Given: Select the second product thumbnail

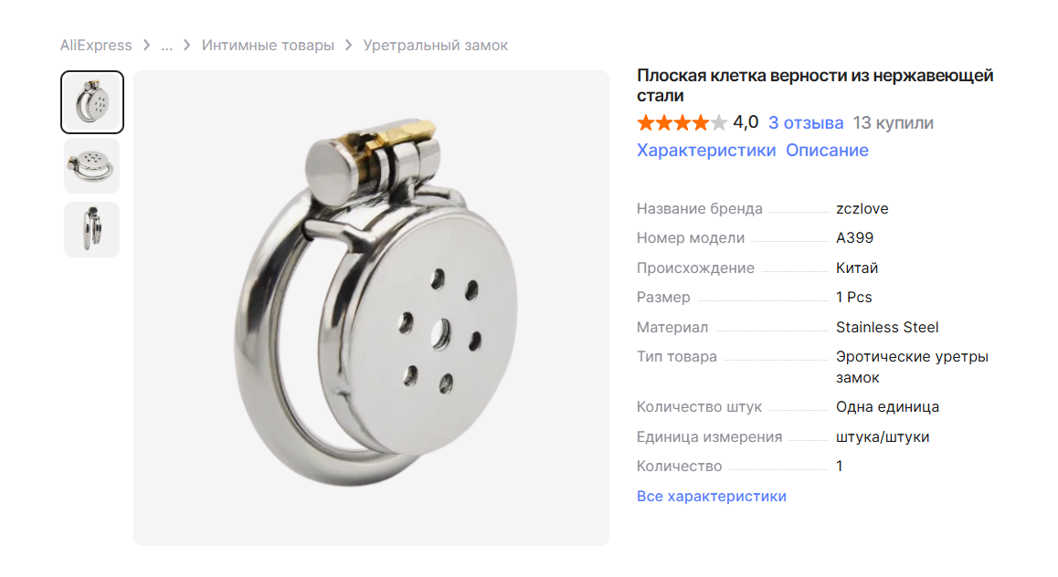Looking at the screenshot, I should [x=91, y=166].
